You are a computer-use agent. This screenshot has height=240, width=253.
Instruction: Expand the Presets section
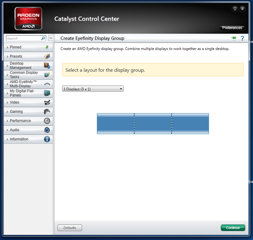[x=28, y=56]
